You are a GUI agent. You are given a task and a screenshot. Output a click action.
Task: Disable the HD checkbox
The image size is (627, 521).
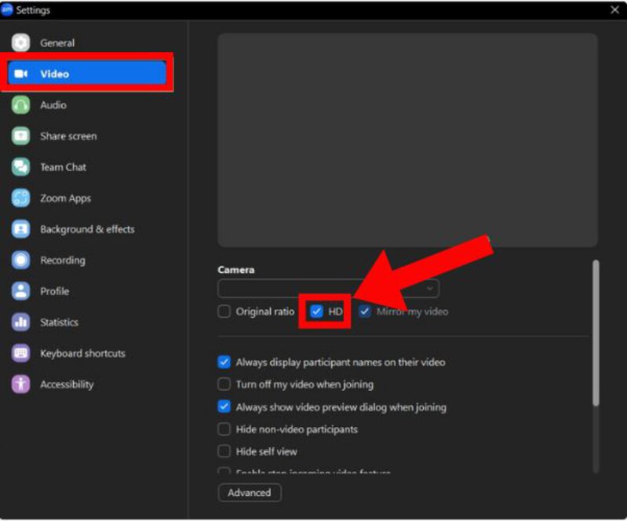coord(317,312)
